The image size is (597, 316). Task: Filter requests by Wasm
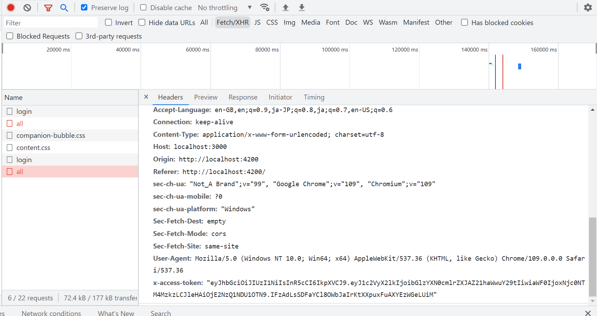pyautogui.click(x=388, y=22)
